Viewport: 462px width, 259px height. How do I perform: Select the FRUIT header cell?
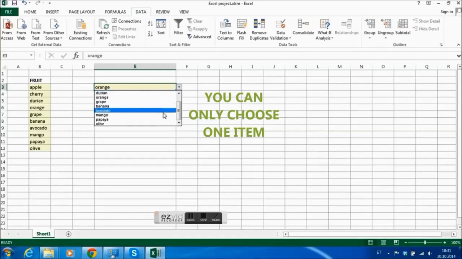[x=40, y=80]
